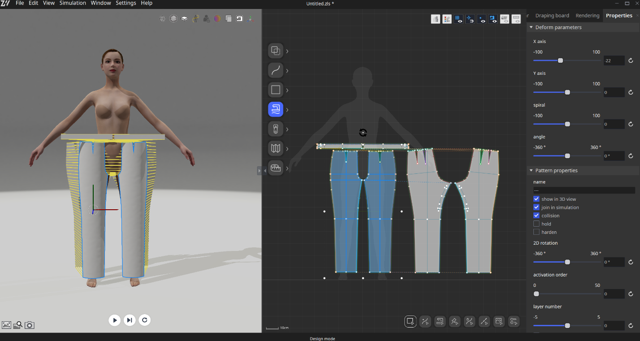Select the folded map tool icon
The width and height of the screenshot is (640, 341).
(276, 149)
